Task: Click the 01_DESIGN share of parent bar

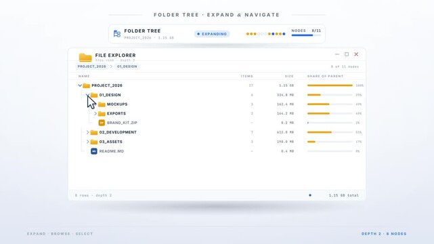Action: [x=330, y=95]
